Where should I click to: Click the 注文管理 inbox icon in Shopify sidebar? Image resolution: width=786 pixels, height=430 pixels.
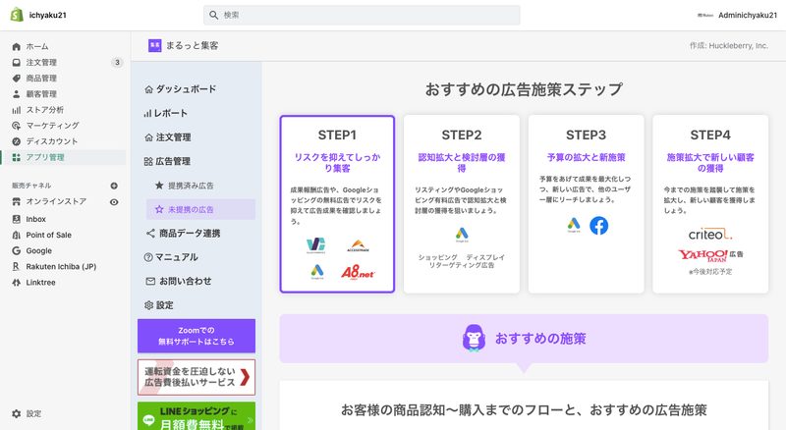click(x=17, y=62)
